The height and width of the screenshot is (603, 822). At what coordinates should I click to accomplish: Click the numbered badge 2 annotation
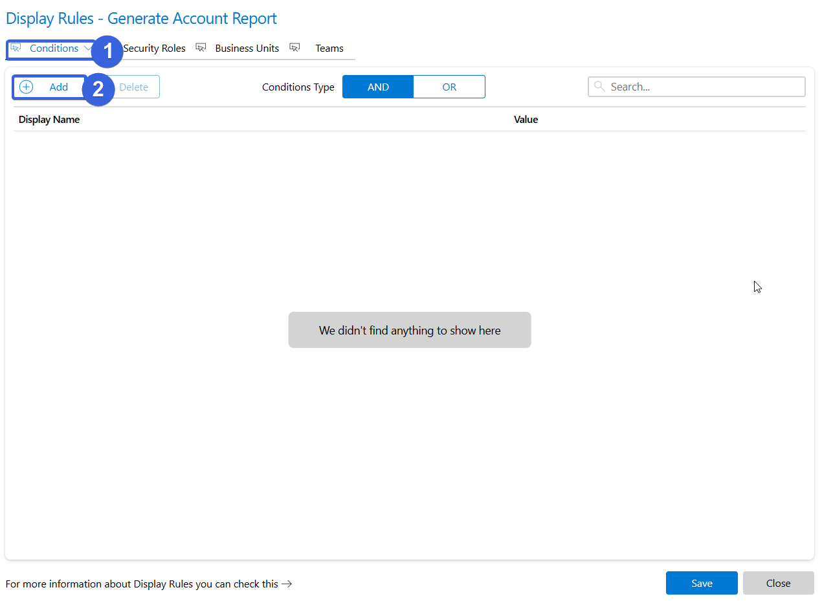98,89
